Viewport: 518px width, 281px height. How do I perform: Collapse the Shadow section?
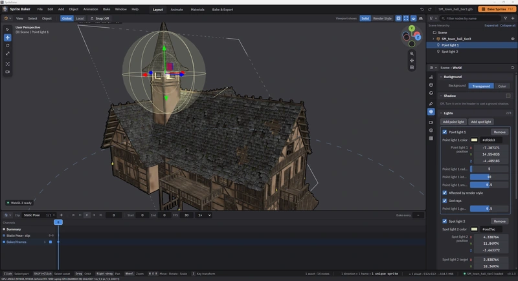441,96
